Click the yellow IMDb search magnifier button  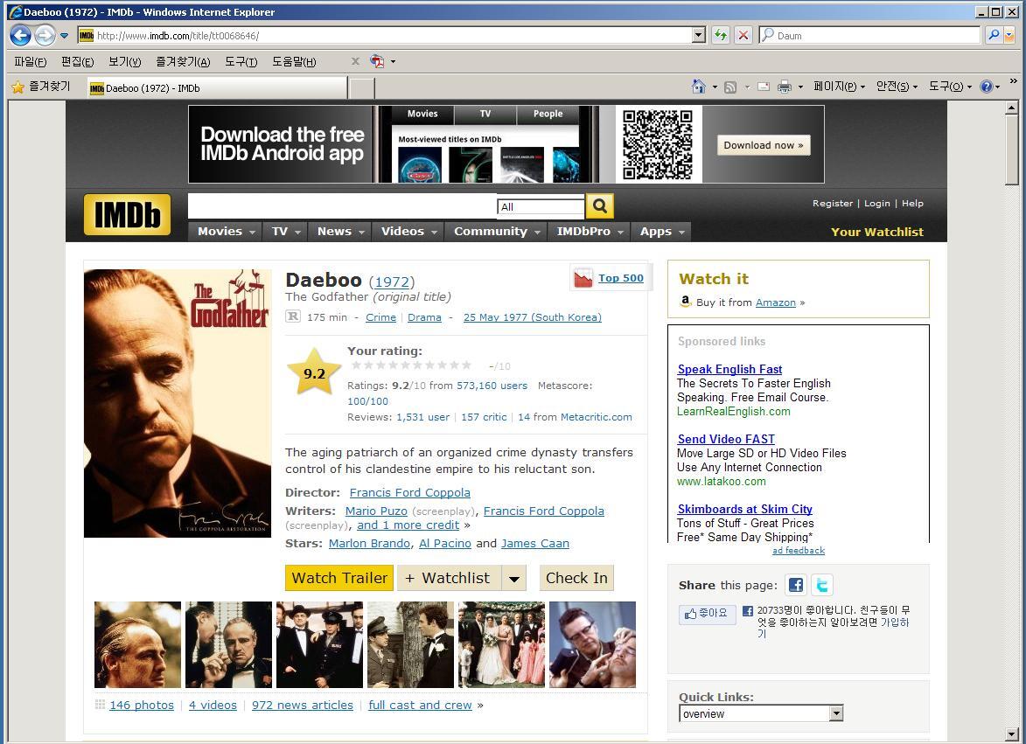pos(599,206)
